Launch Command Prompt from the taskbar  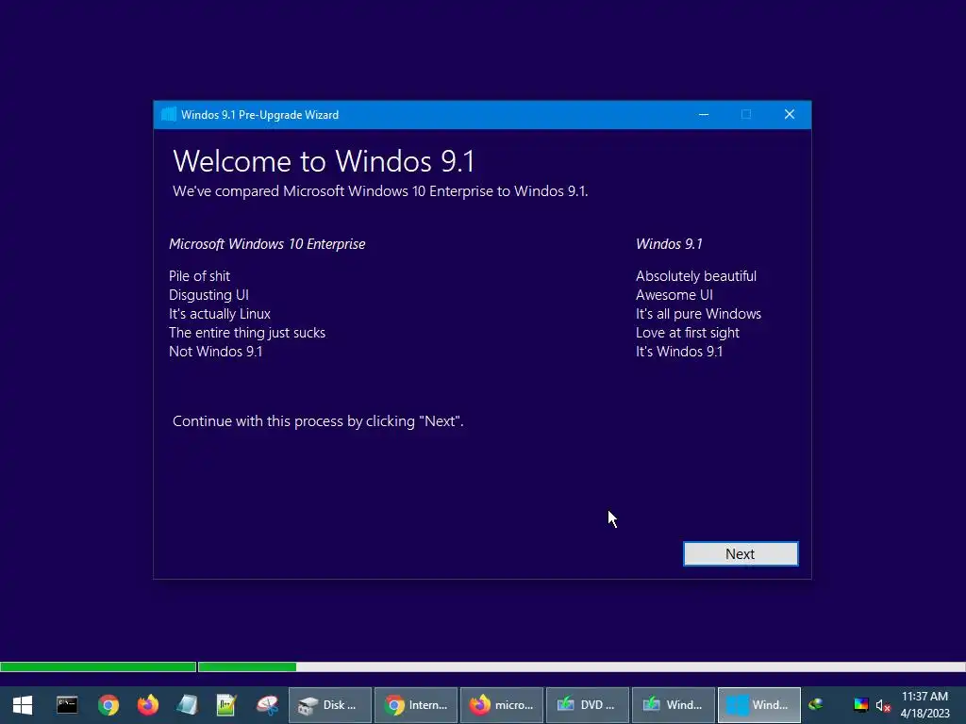(x=67, y=704)
